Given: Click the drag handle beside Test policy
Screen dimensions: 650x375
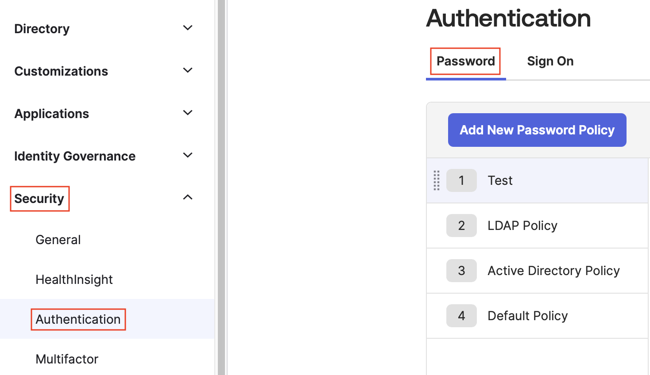Looking at the screenshot, I should 437,180.
